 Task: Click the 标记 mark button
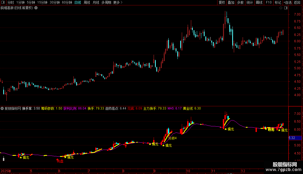(278, 2)
